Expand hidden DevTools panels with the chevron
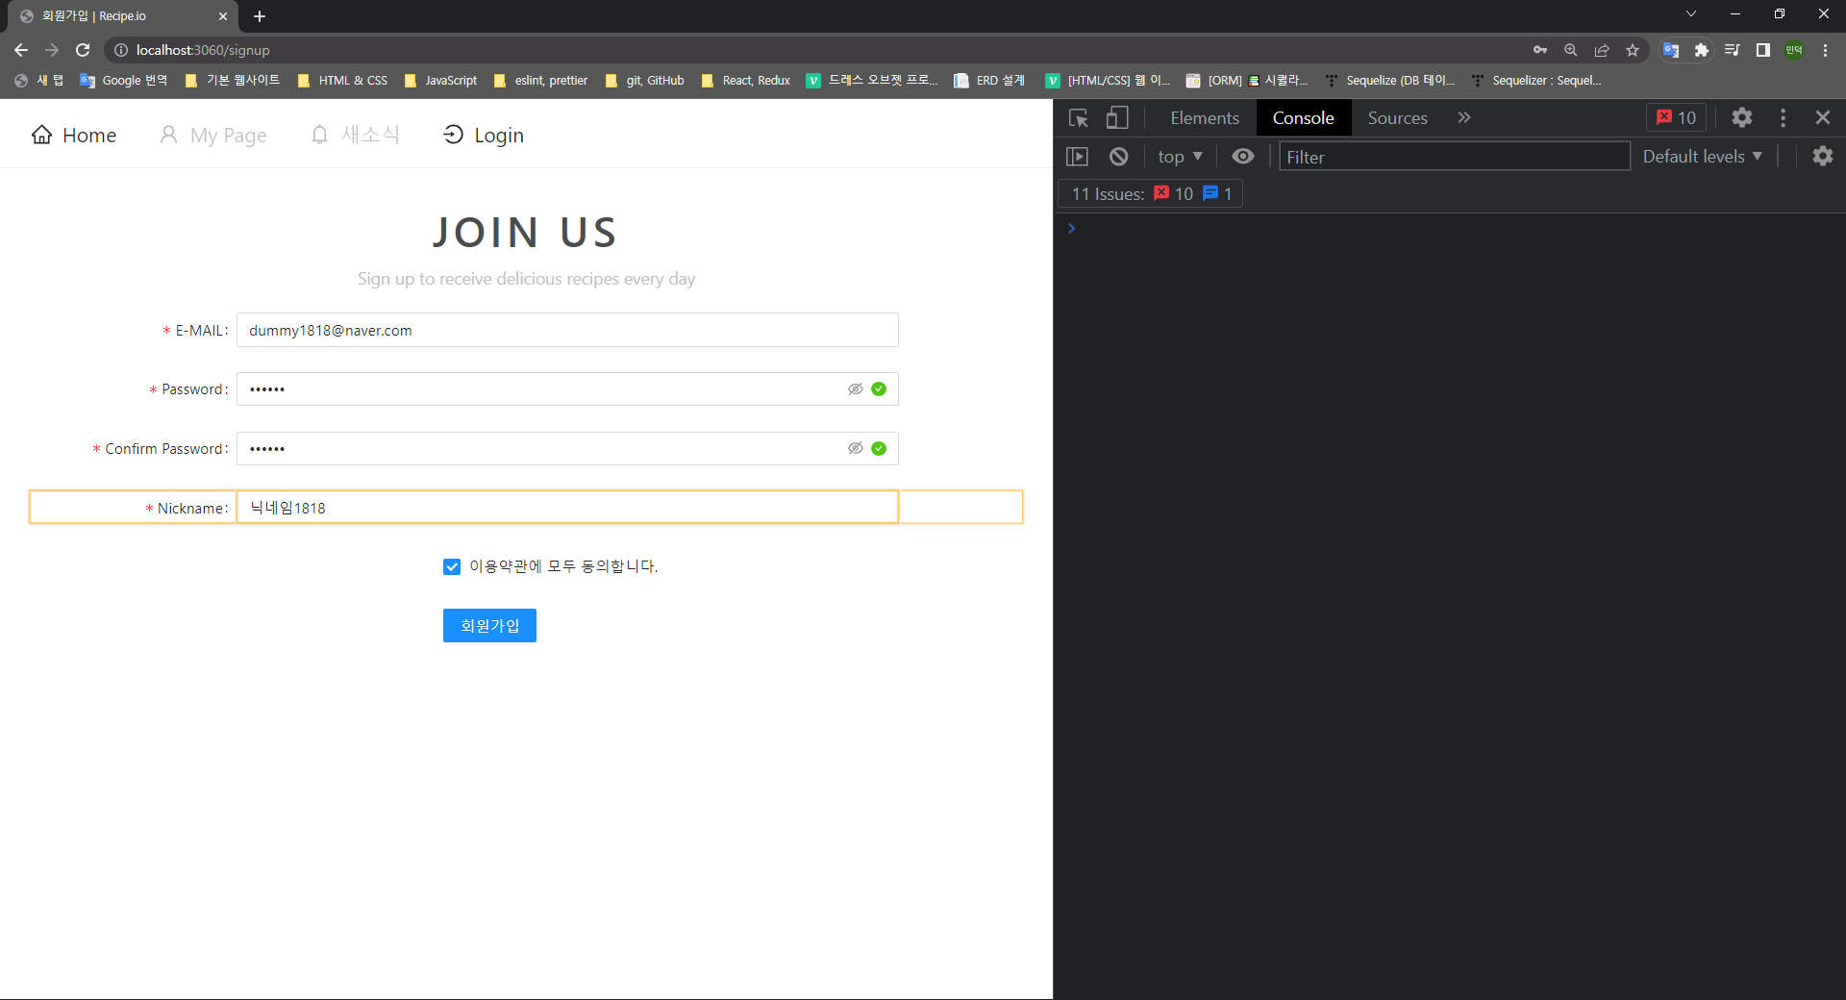Viewport: 1846px width, 1000px height. point(1463,117)
